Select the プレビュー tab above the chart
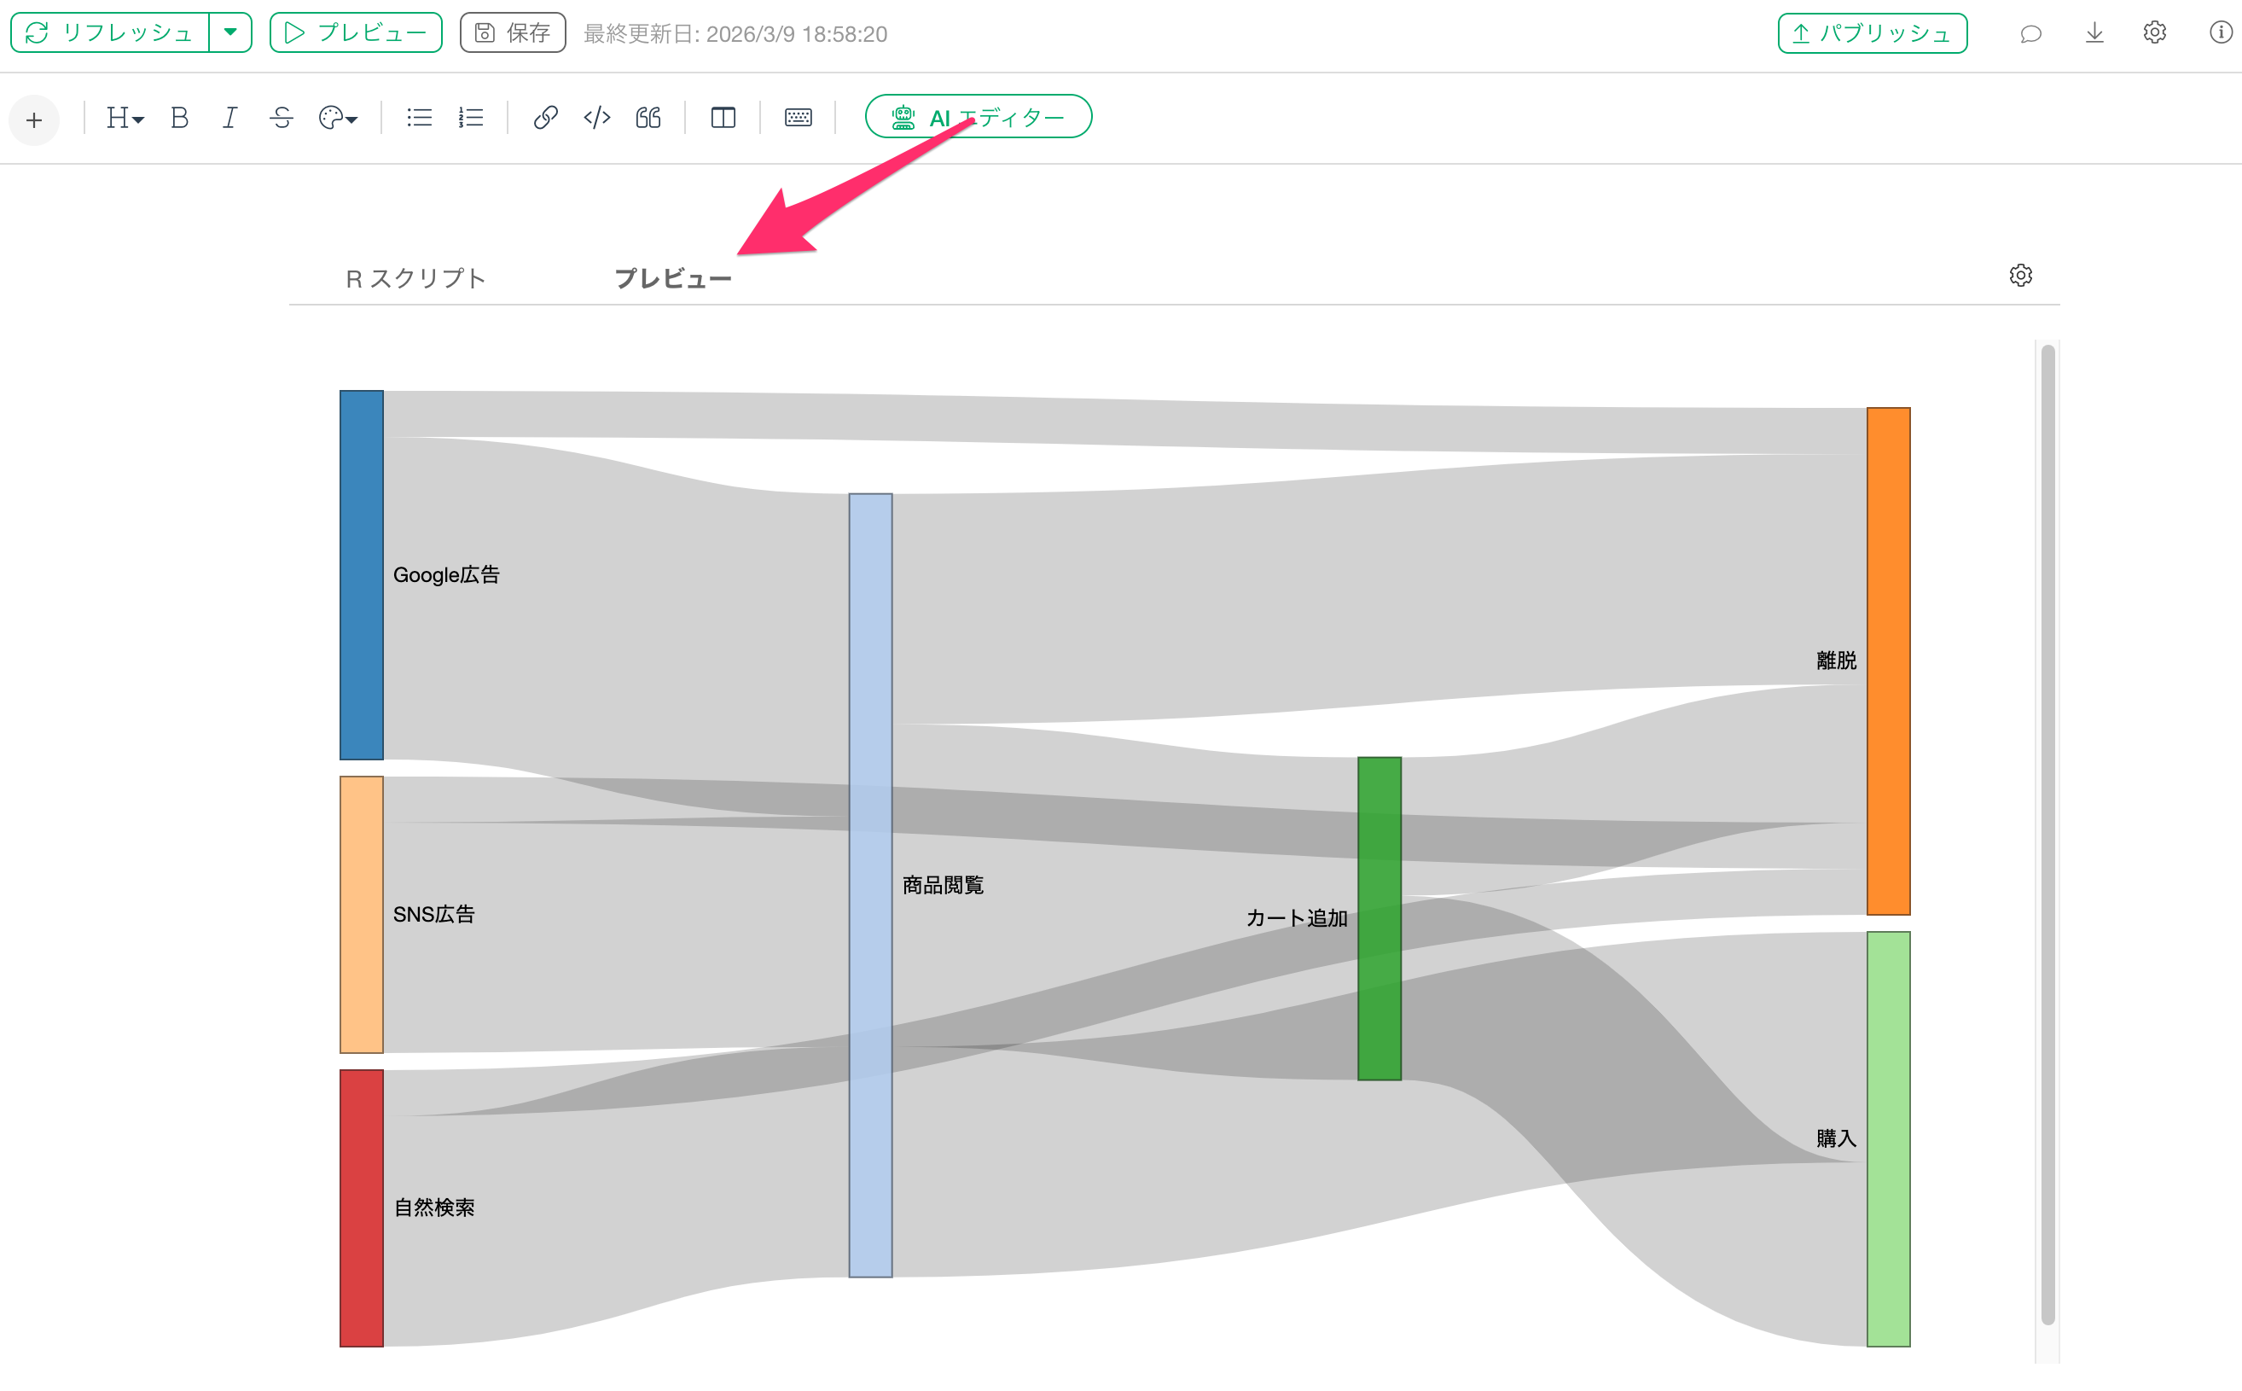2242x1391 pixels. [672, 278]
